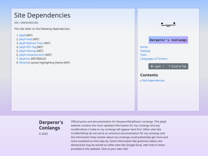
Task: Click the footer Derperor's Conlangs title
Action: click(x=51, y=125)
